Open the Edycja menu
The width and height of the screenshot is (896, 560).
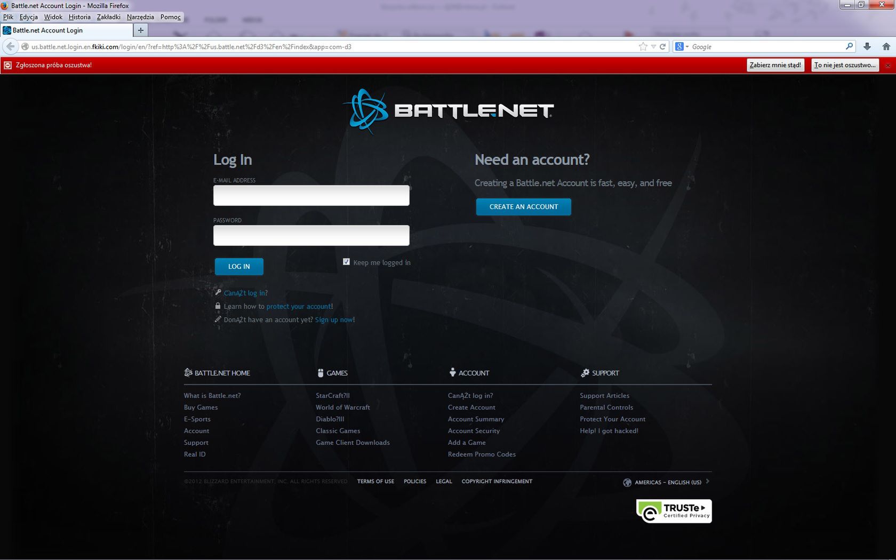tap(29, 17)
